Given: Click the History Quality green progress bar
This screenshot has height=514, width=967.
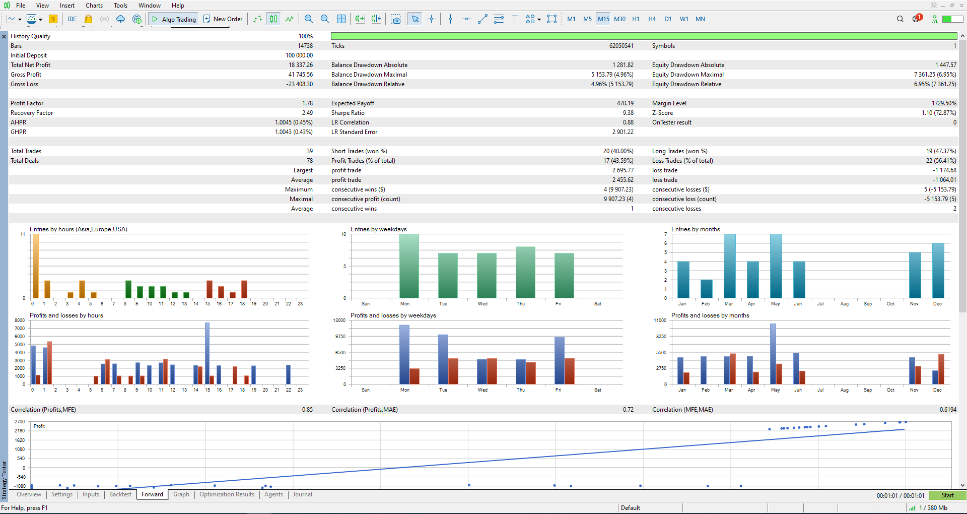Looking at the screenshot, I should click(644, 36).
